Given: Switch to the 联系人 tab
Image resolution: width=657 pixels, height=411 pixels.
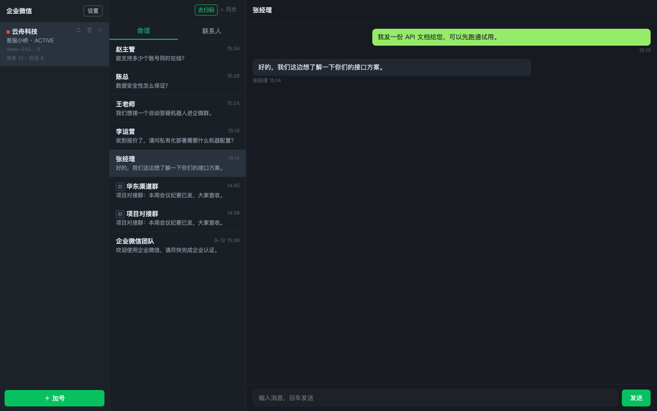Looking at the screenshot, I should tap(212, 31).
